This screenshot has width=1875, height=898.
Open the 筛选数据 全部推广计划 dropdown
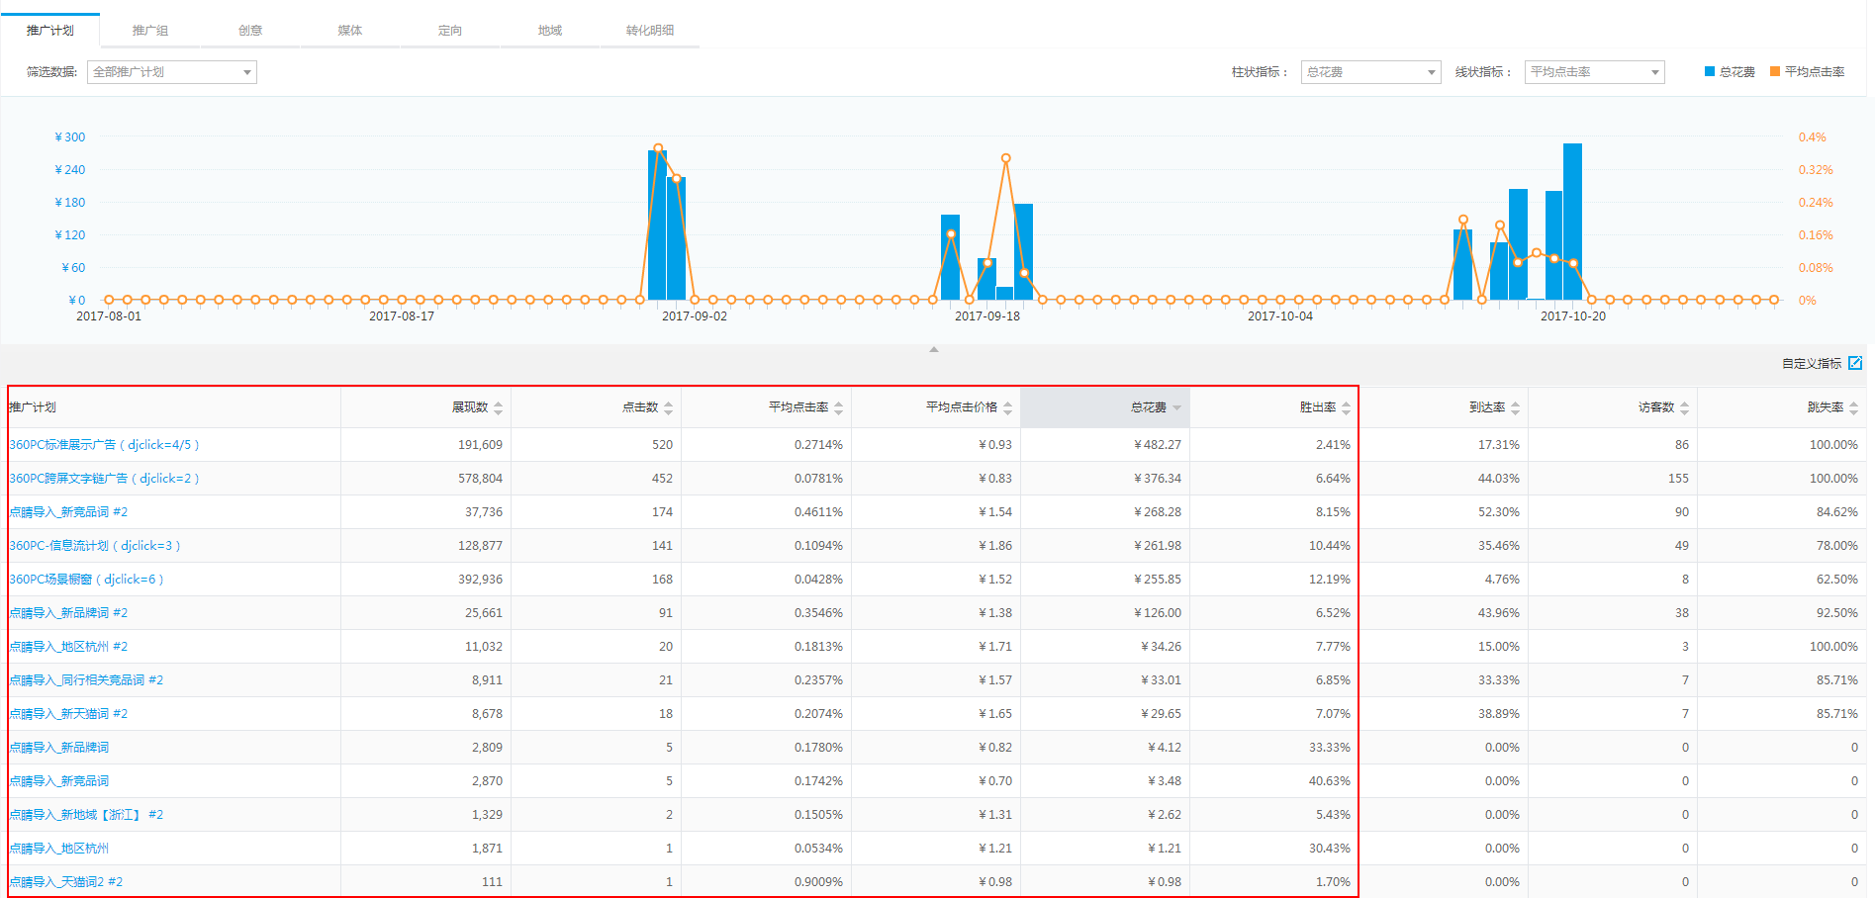[172, 72]
